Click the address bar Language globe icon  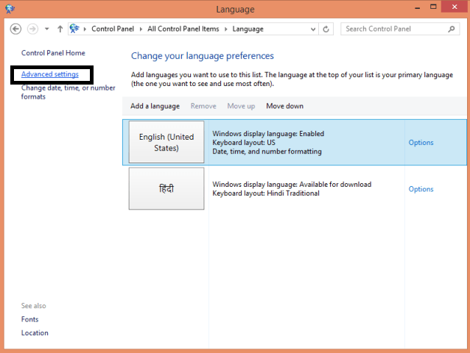(x=74, y=29)
